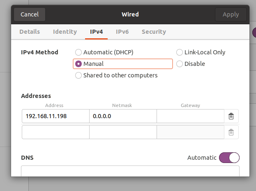Click the empty Gateway field in first row
The height and width of the screenshot is (191, 256).
(190, 116)
